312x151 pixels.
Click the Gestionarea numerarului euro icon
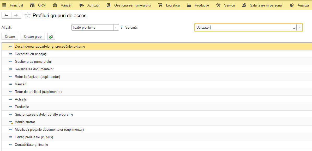[109, 5]
